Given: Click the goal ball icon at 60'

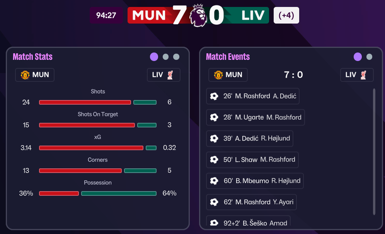Looking at the screenshot, I should point(214,181).
